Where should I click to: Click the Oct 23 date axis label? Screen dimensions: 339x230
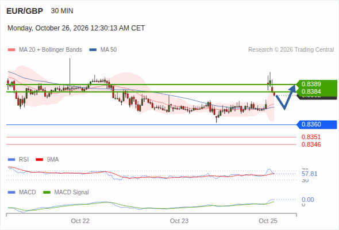pos(179,221)
